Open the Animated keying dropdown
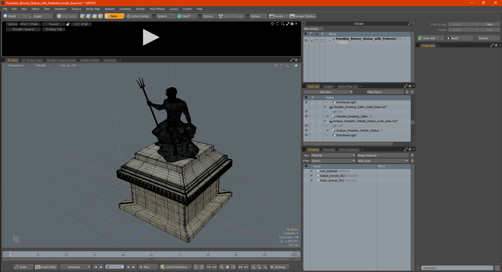Viewport: 502px width, 272px height. [75, 267]
